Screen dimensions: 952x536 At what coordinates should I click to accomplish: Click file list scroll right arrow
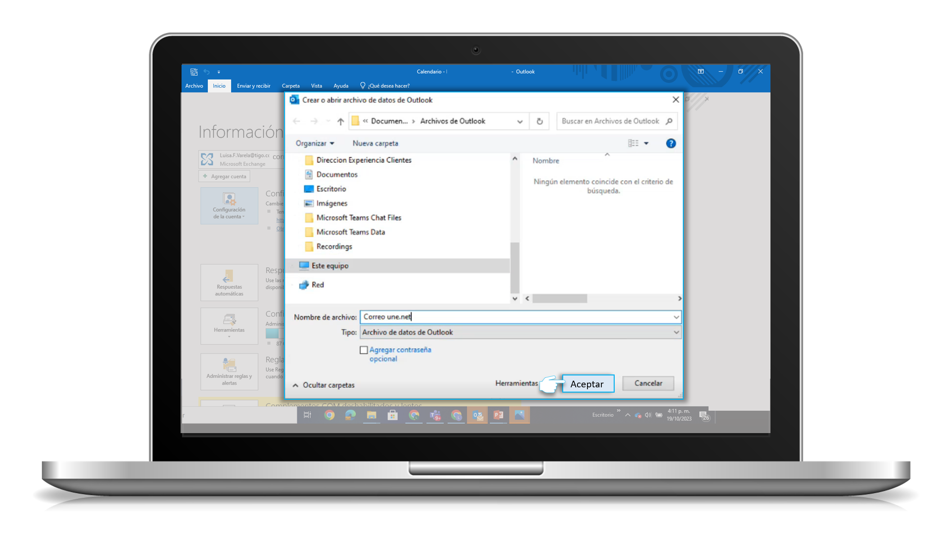tap(679, 298)
